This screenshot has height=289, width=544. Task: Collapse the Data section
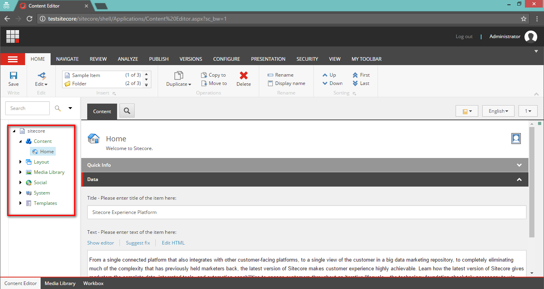[305, 179]
